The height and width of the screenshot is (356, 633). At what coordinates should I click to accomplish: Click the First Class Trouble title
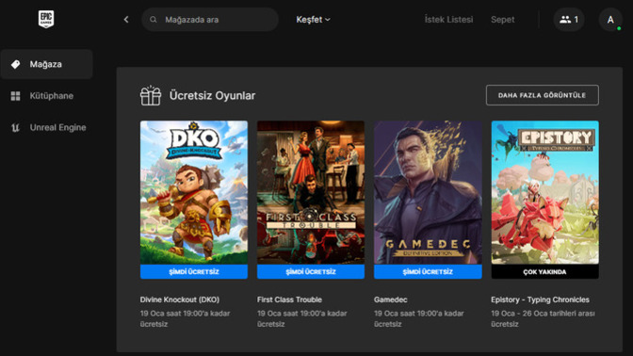[289, 299]
